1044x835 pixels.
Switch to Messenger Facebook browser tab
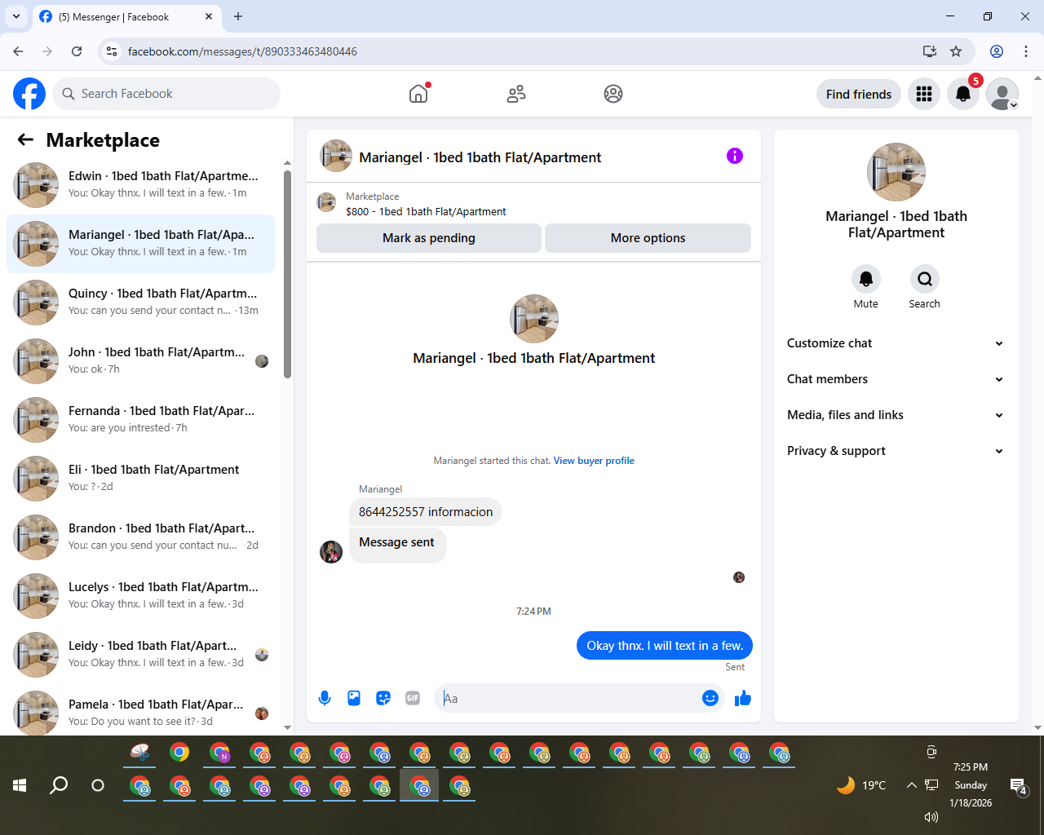point(126,16)
